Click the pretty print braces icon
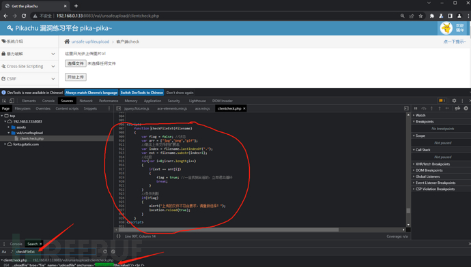The width and height of the screenshot is (471, 267). (118, 236)
